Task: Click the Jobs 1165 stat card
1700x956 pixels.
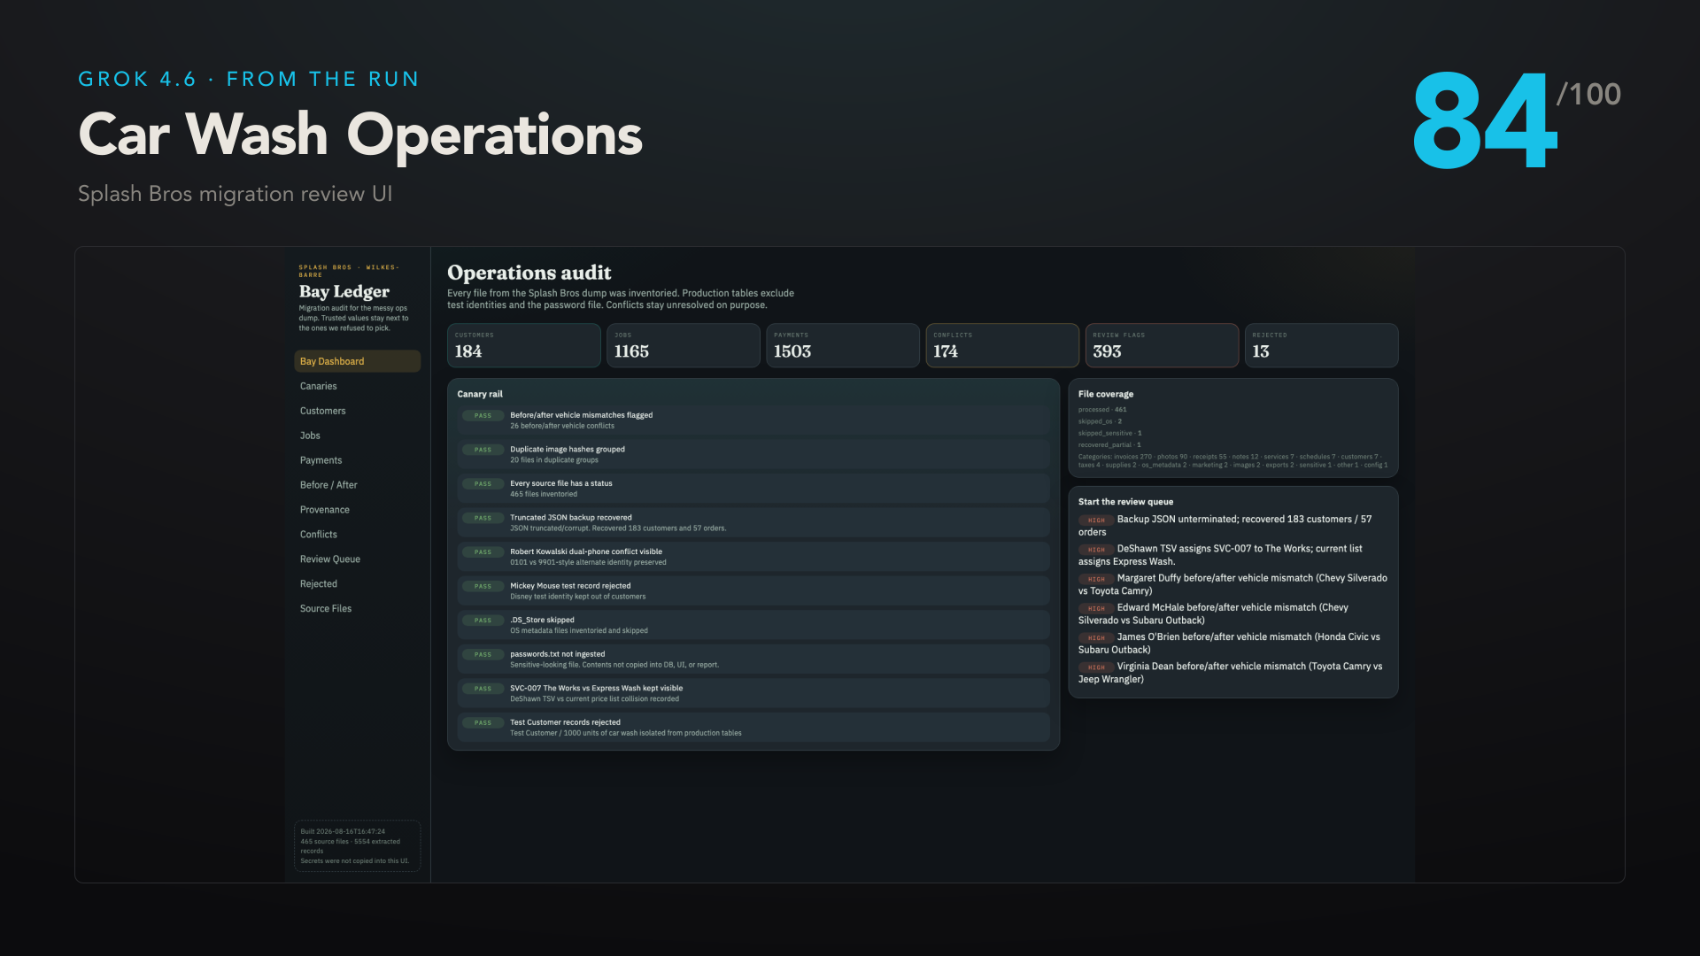Action: [683, 345]
